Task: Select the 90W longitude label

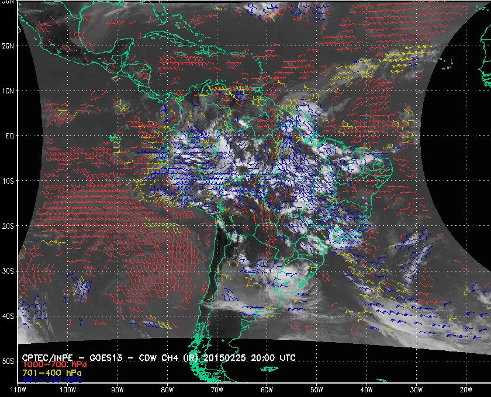Action: pyautogui.click(x=117, y=389)
